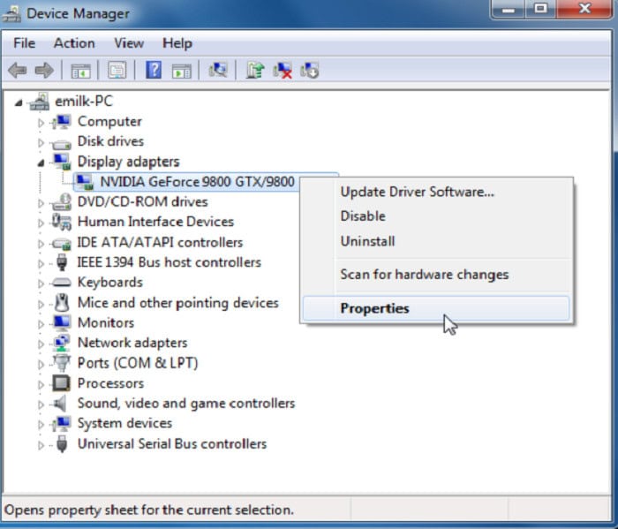Click the IEEE 1394 Bus host controllers icon
The width and height of the screenshot is (618, 529).
[62, 262]
